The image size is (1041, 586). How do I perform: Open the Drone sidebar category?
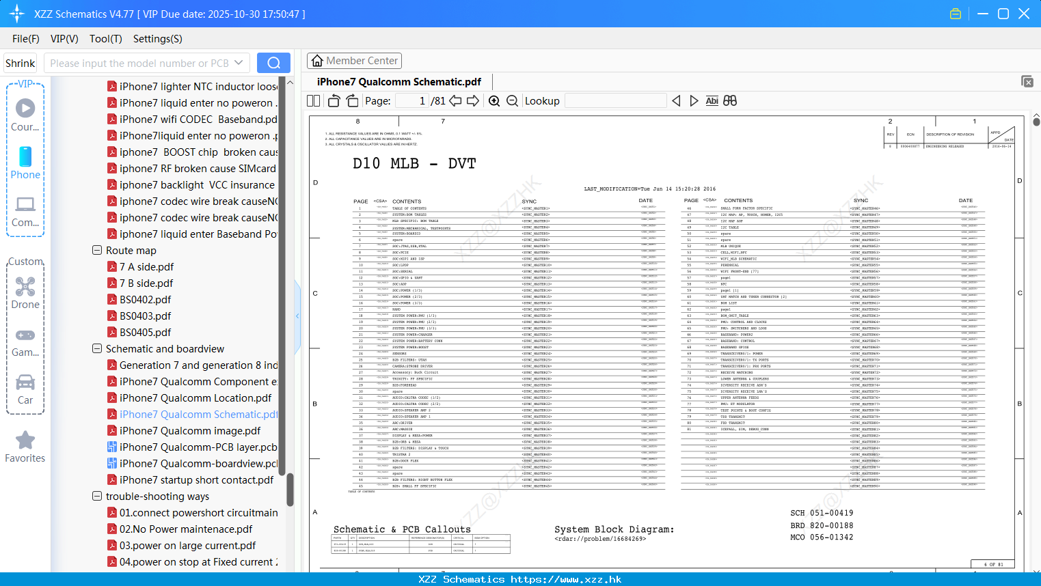pyautogui.click(x=25, y=293)
